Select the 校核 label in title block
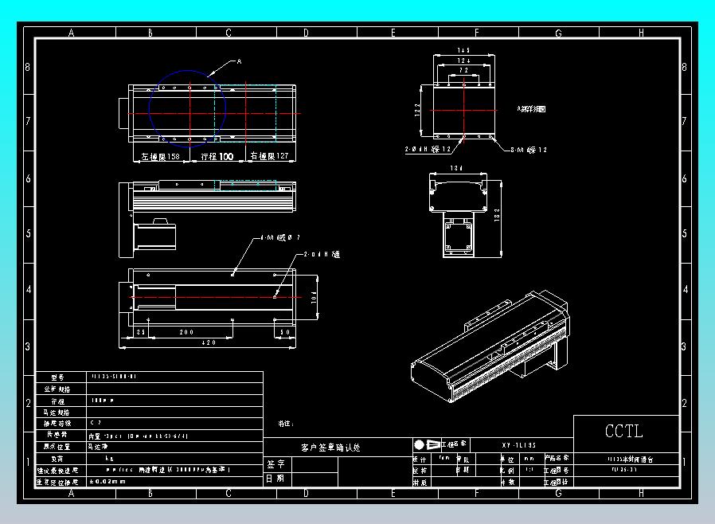 (x=420, y=470)
